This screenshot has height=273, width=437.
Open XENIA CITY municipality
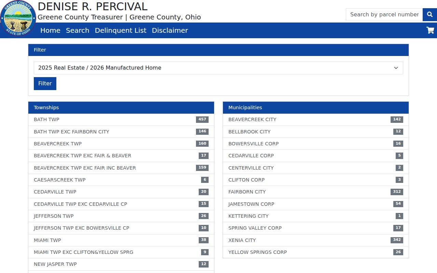(316, 240)
